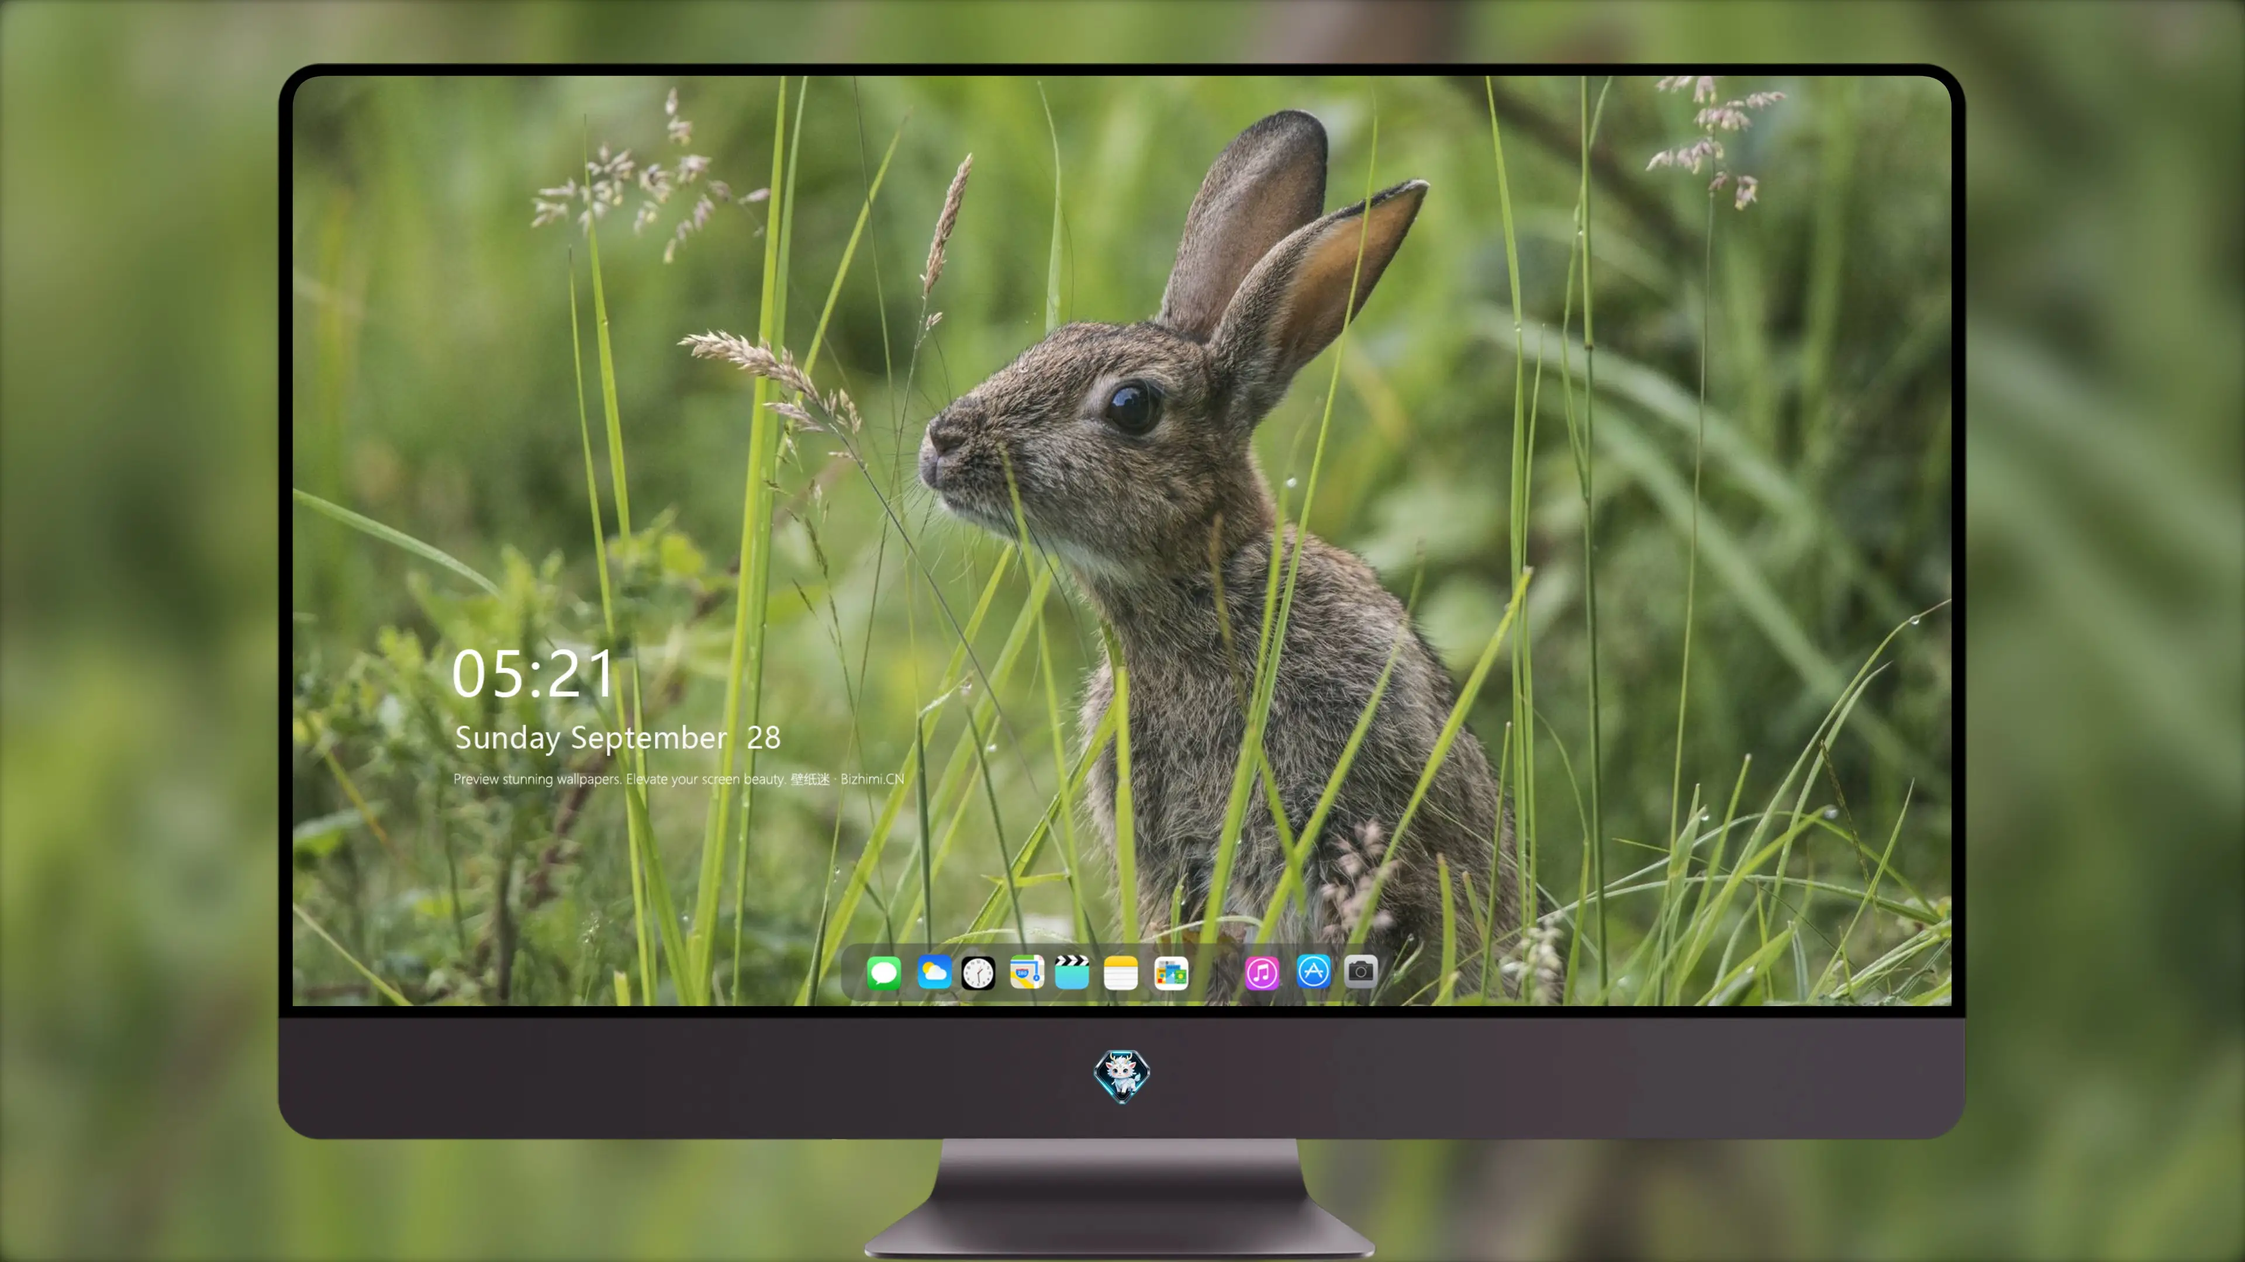
Task: Launch the Maps app icon
Action: [1027, 972]
